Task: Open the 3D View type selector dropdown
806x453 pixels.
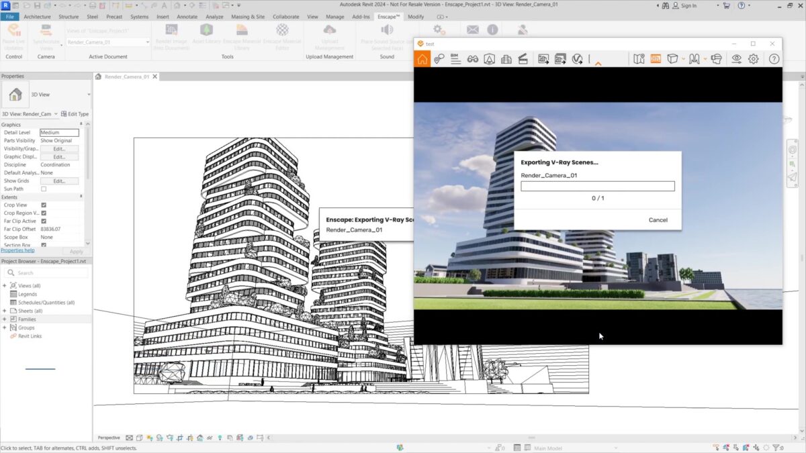Action: point(89,95)
